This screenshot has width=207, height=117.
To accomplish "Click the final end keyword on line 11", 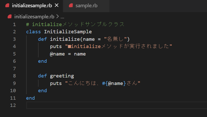I will point(31,98).
